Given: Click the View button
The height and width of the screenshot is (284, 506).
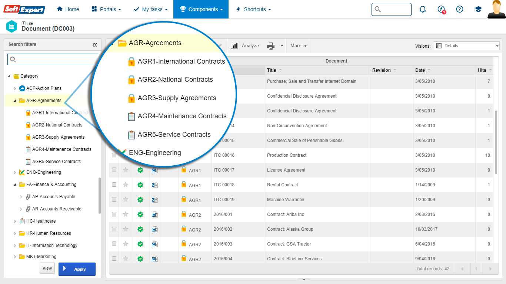Looking at the screenshot, I should click(x=47, y=268).
